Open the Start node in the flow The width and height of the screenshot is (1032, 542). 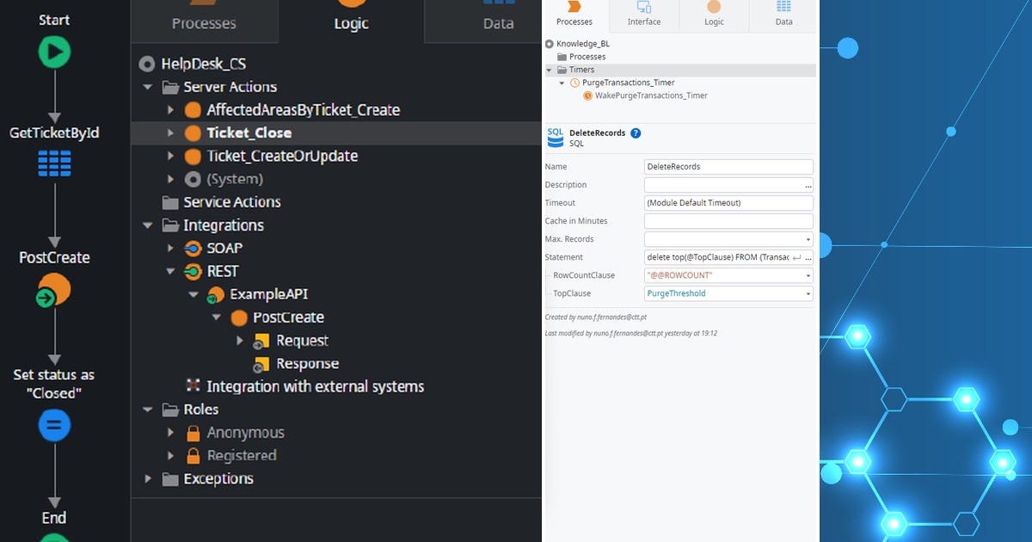pos(54,52)
